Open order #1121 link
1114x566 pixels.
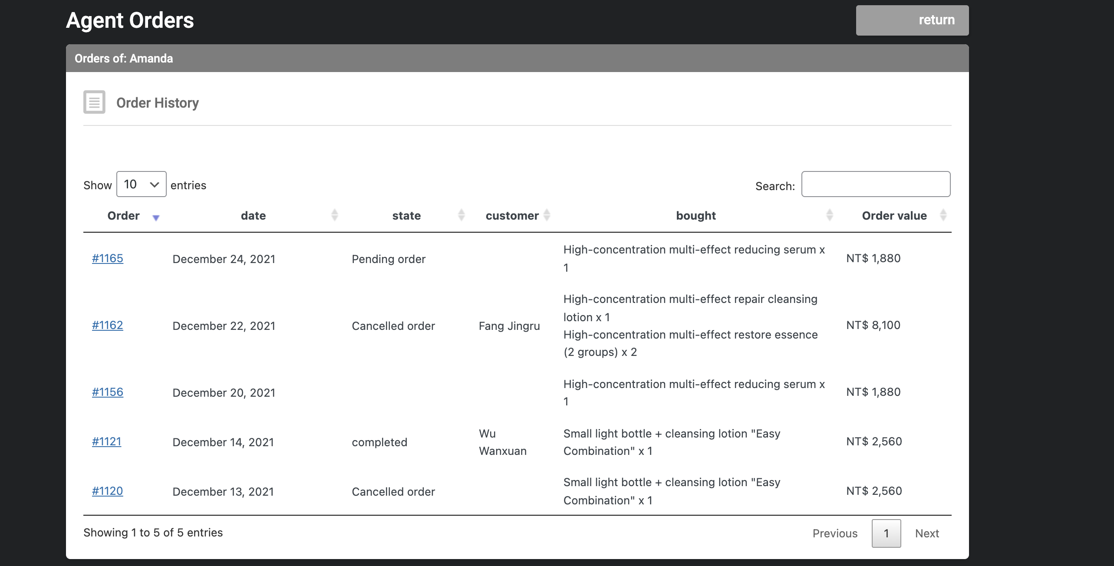(x=107, y=441)
